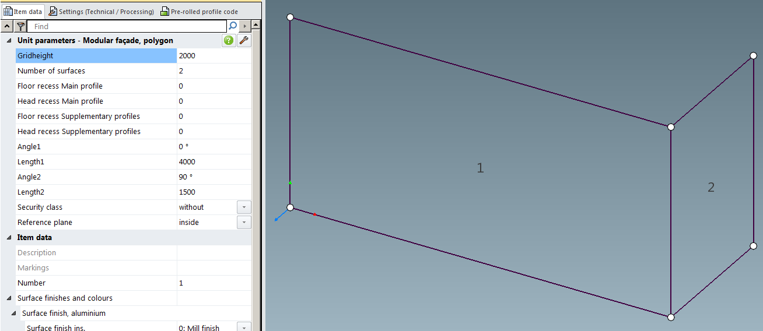The width and height of the screenshot is (763, 331).
Task: Click the next result arrow beside search
Action: (x=245, y=26)
